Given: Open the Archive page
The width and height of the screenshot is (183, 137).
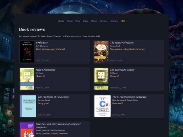Looking at the screenshot, I should pyautogui.click(x=114, y=21).
